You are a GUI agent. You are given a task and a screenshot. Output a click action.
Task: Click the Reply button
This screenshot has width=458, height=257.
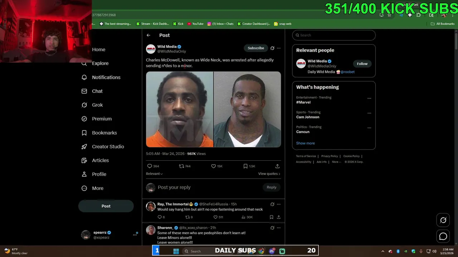pyautogui.click(x=272, y=187)
